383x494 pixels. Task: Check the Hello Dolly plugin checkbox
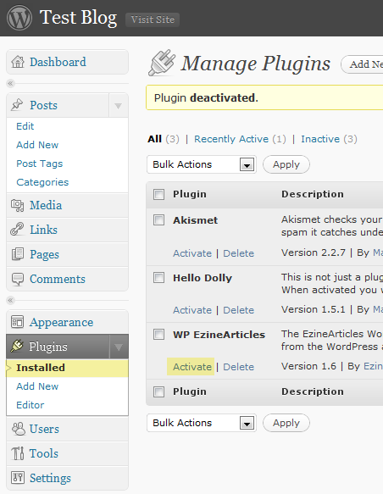click(x=158, y=278)
